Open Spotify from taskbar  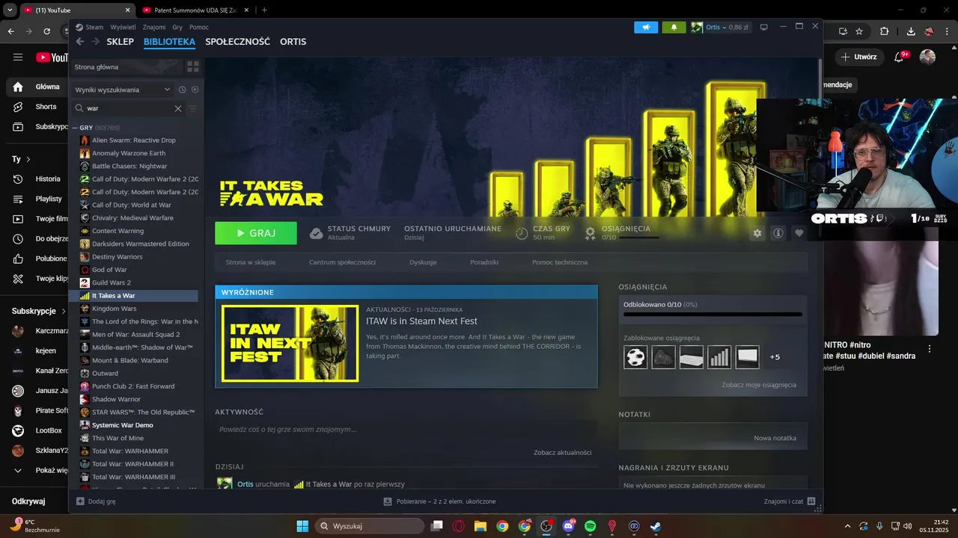point(590,526)
